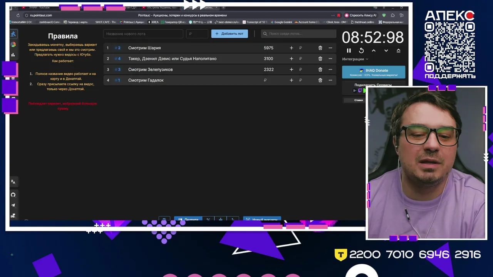The height and width of the screenshot is (277, 493).
Task: Open the Account home bookmark
Action: point(307,22)
